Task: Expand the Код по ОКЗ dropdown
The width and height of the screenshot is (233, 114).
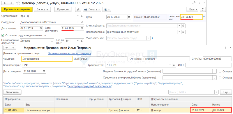Action: pos(78,40)
